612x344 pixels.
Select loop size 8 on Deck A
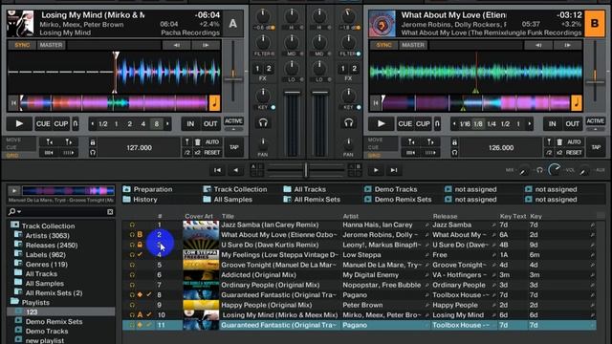click(157, 124)
